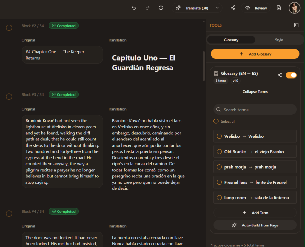This screenshot has width=305, height=247.
Task: Open Review mode
Action: (256, 8)
